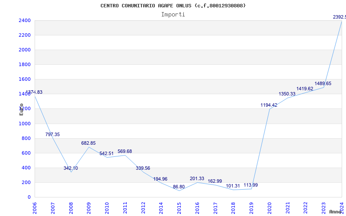Select the data label 342.10
346x216 pixels.
click(70, 168)
